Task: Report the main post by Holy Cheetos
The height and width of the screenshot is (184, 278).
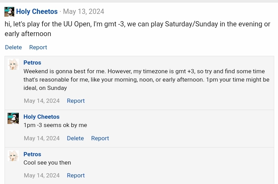Action: [38, 47]
